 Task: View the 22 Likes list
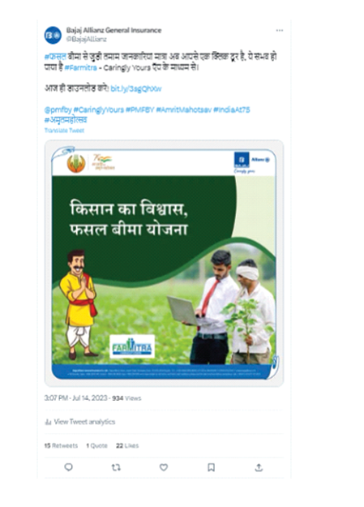[127, 445]
